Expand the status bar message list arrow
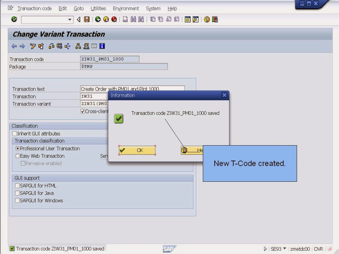Viewport: 339px width, 254px height. click(265, 249)
